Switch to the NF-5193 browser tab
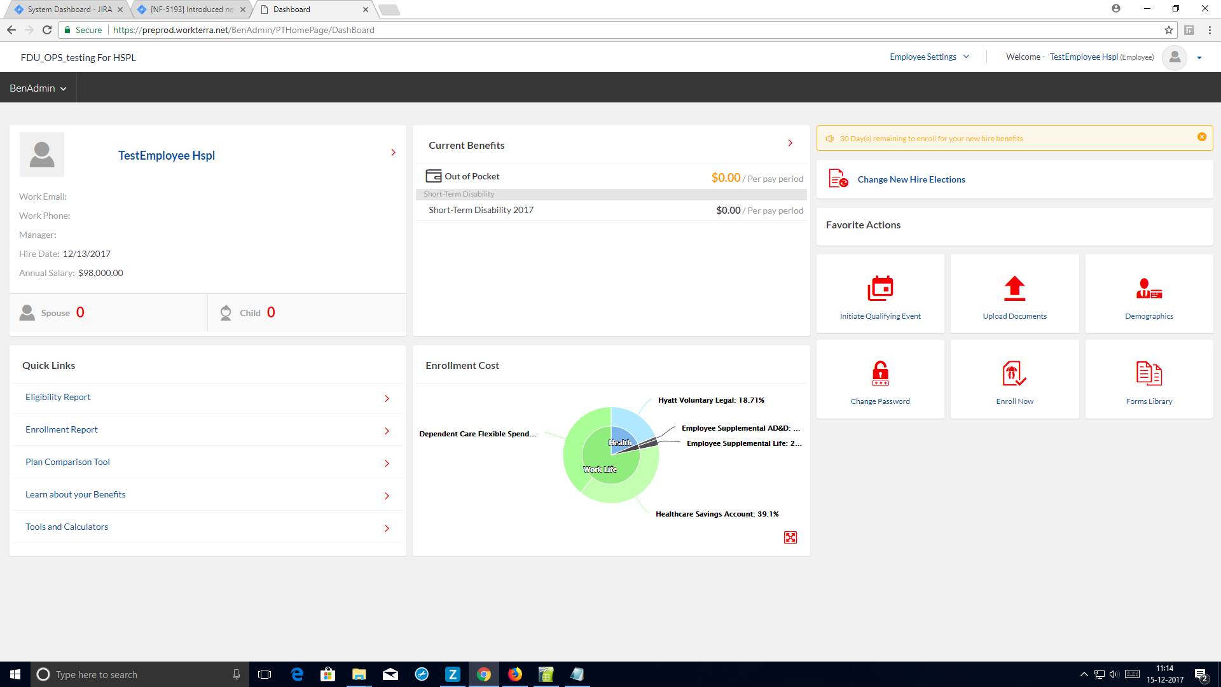This screenshot has width=1221, height=687. 191,10
